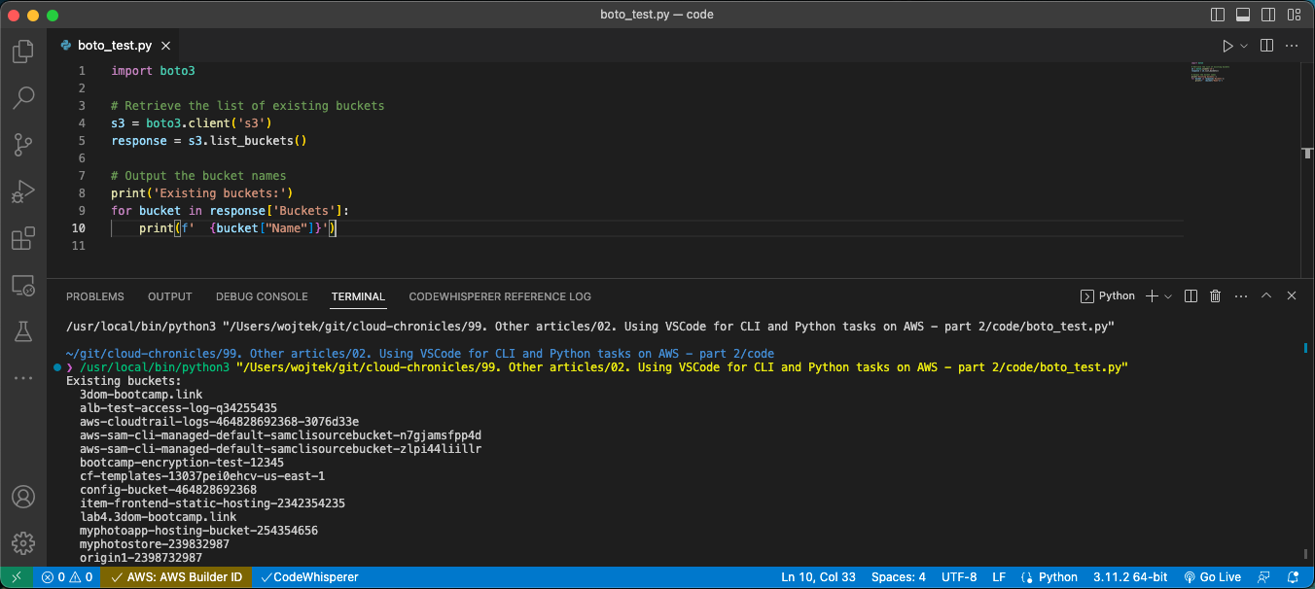Screen dimensions: 1315x589
Task: Open the Manage gear menu
Action: (23, 542)
